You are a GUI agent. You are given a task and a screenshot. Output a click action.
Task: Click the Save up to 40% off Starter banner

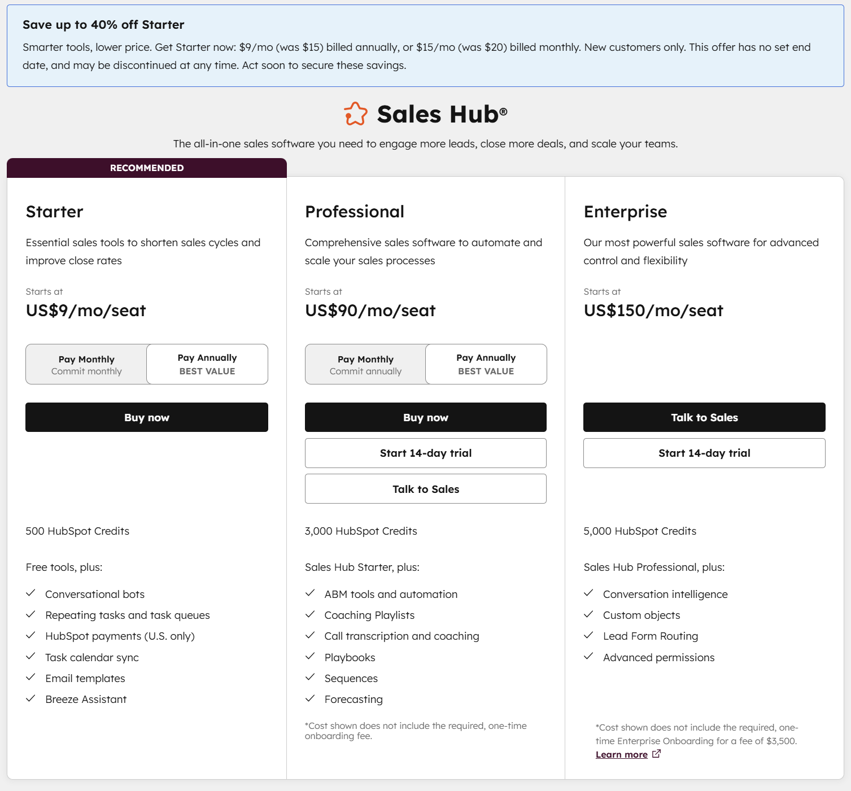[x=425, y=46]
